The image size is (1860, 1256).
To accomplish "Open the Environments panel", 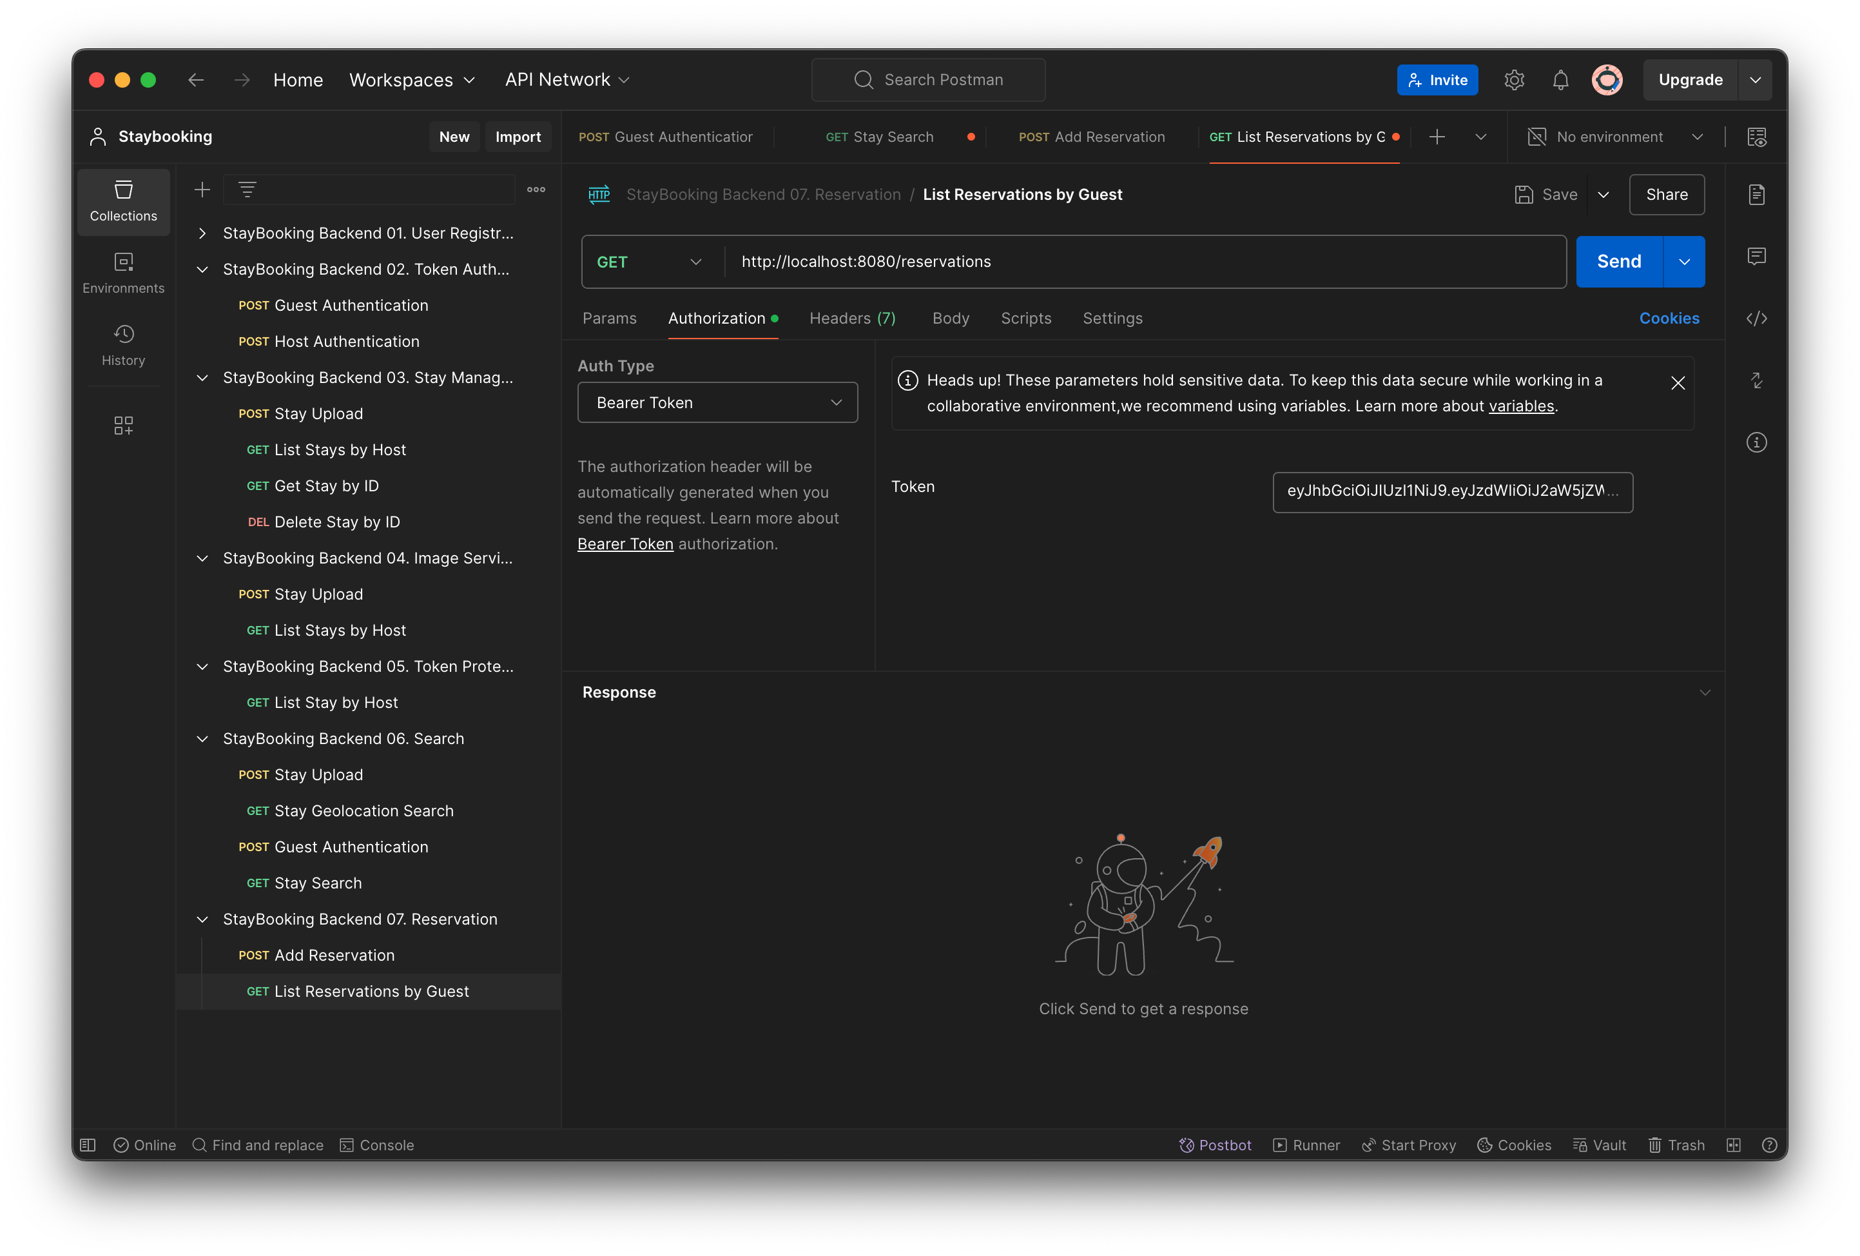I will pos(123,272).
